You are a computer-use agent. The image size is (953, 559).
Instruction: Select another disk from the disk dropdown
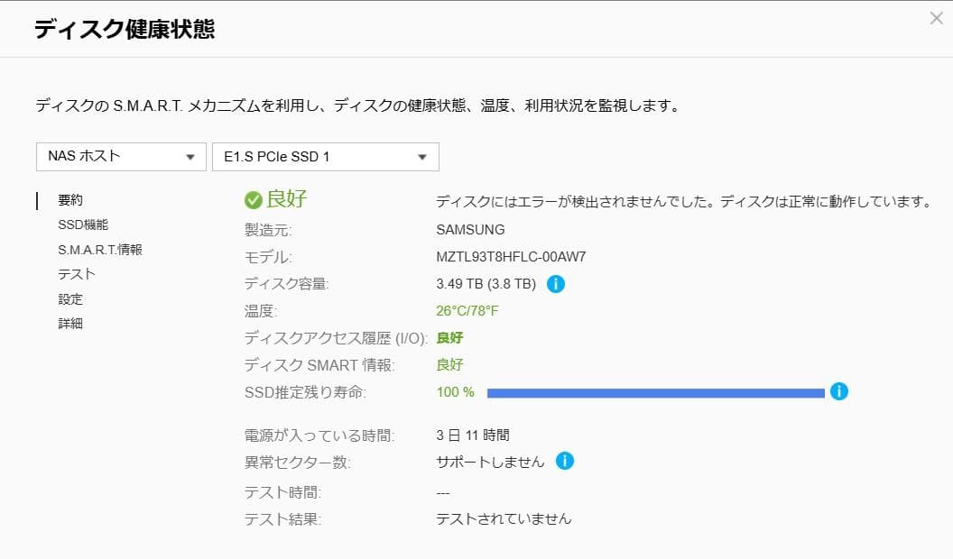325,156
